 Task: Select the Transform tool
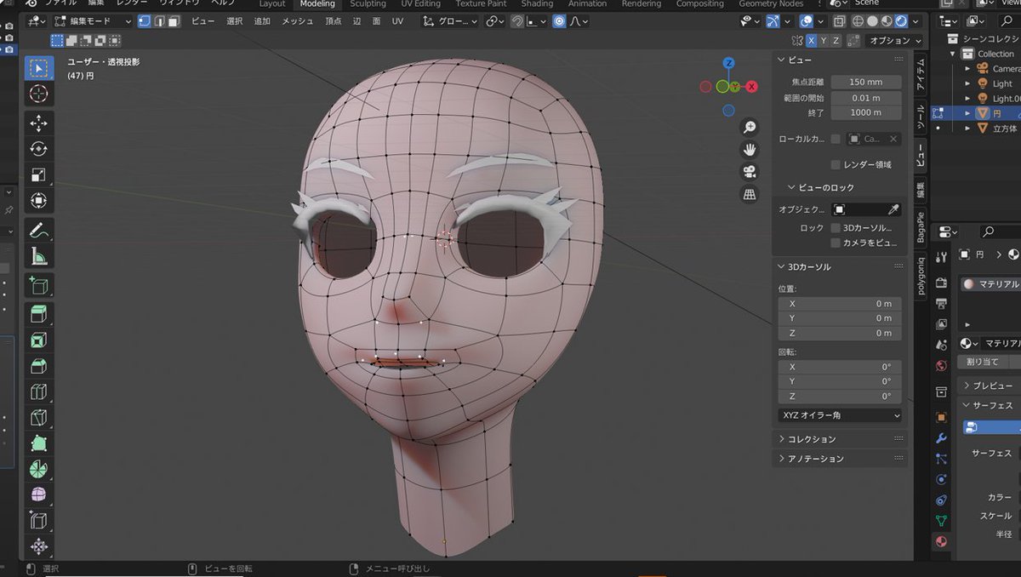pos(39,201)
